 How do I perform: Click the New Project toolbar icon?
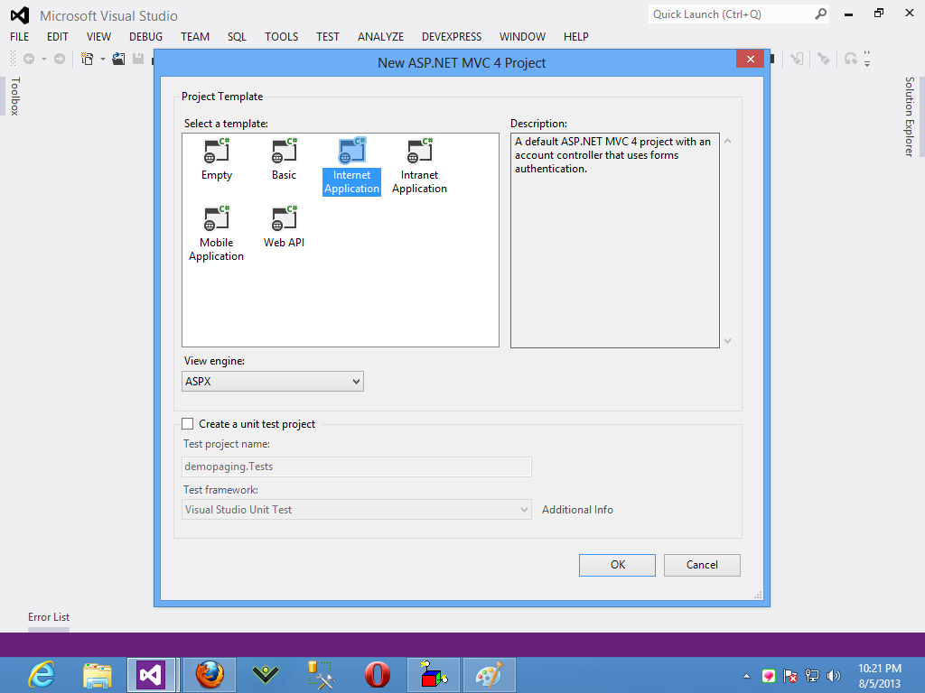pyautogui.click(x=88, y=59)
